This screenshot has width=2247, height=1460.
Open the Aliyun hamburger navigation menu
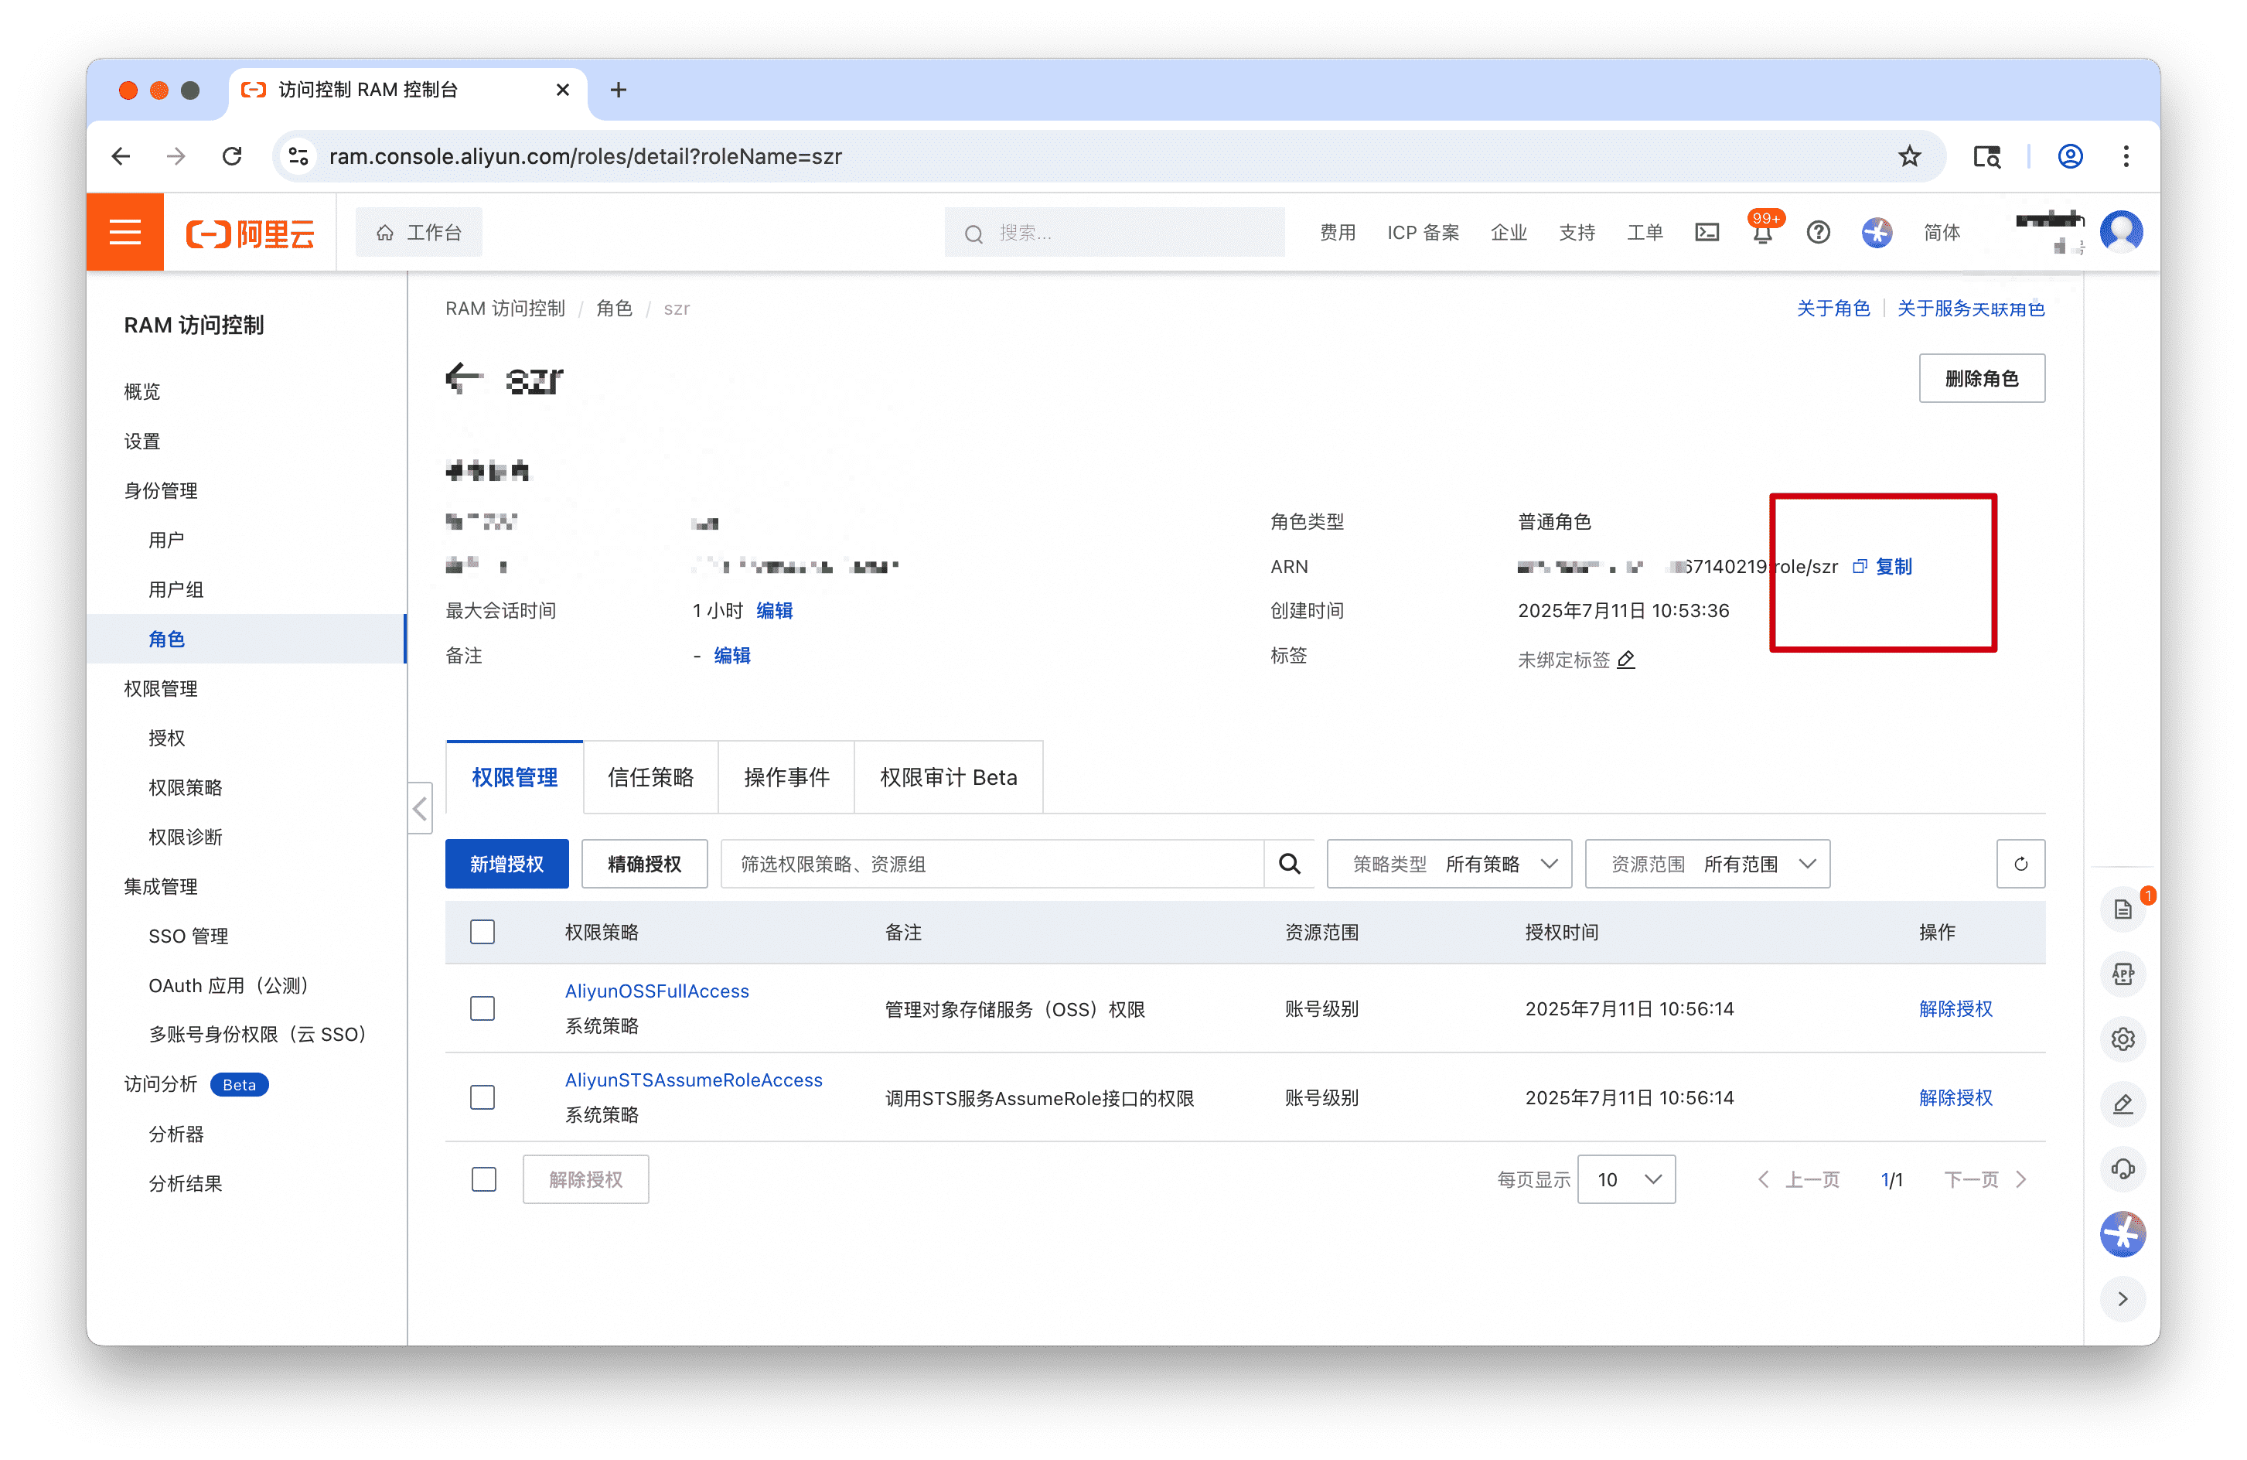pyautogui.click(x=124, y=232)
